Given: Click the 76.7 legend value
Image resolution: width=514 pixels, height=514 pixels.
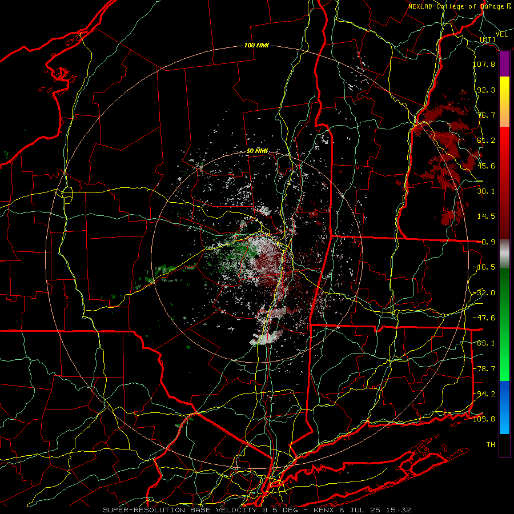Looking at the screenshot, I should [x=486, y=115].
